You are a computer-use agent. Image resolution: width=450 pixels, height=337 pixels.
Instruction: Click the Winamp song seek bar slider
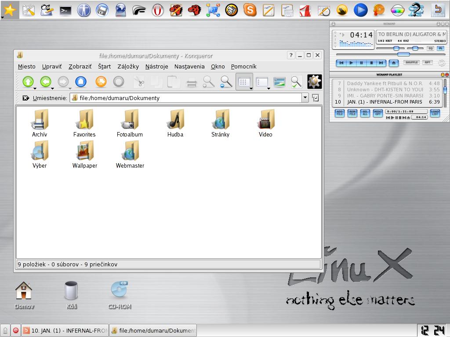403,54
